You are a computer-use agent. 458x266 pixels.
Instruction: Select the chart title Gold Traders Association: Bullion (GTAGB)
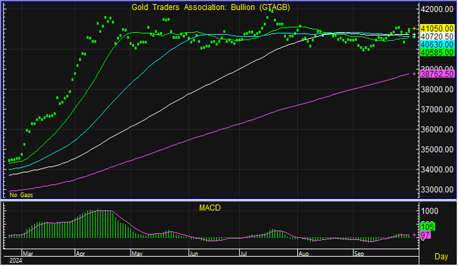click(211, 7)
